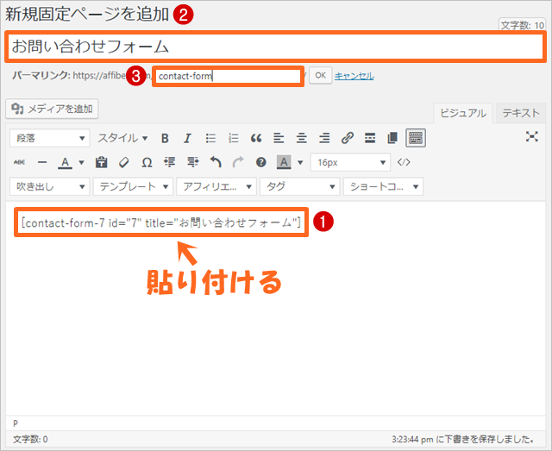Enter distraction-free fullscreen mode

pyautogui.click(x=532, y=137)
